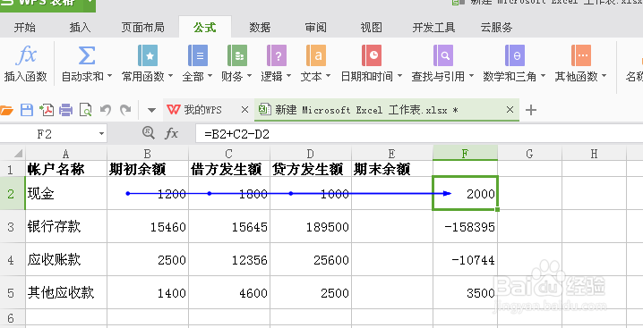Switch to the 云服务 tab

tap(496, 28)
